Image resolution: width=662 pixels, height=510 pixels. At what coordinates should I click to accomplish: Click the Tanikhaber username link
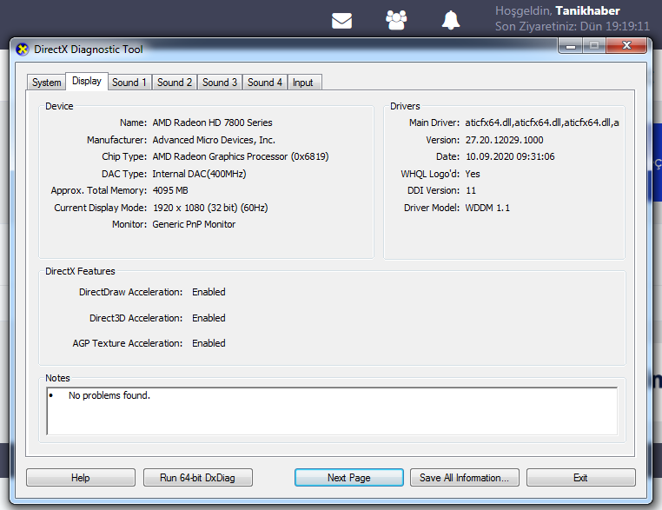click(x=587, y=10)
